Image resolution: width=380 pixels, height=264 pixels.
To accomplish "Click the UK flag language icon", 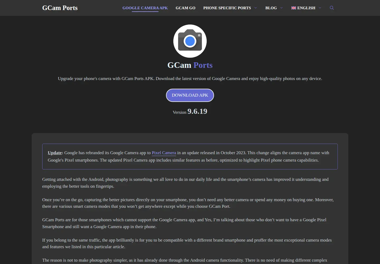I will click(293, 8).
